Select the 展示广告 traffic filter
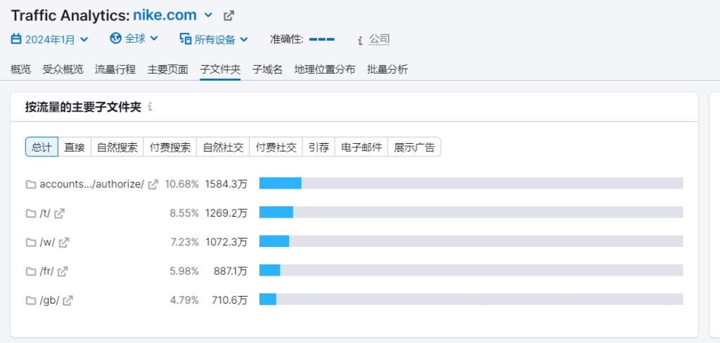Screen dimensions: 720x343 click(x=414, y=147)
